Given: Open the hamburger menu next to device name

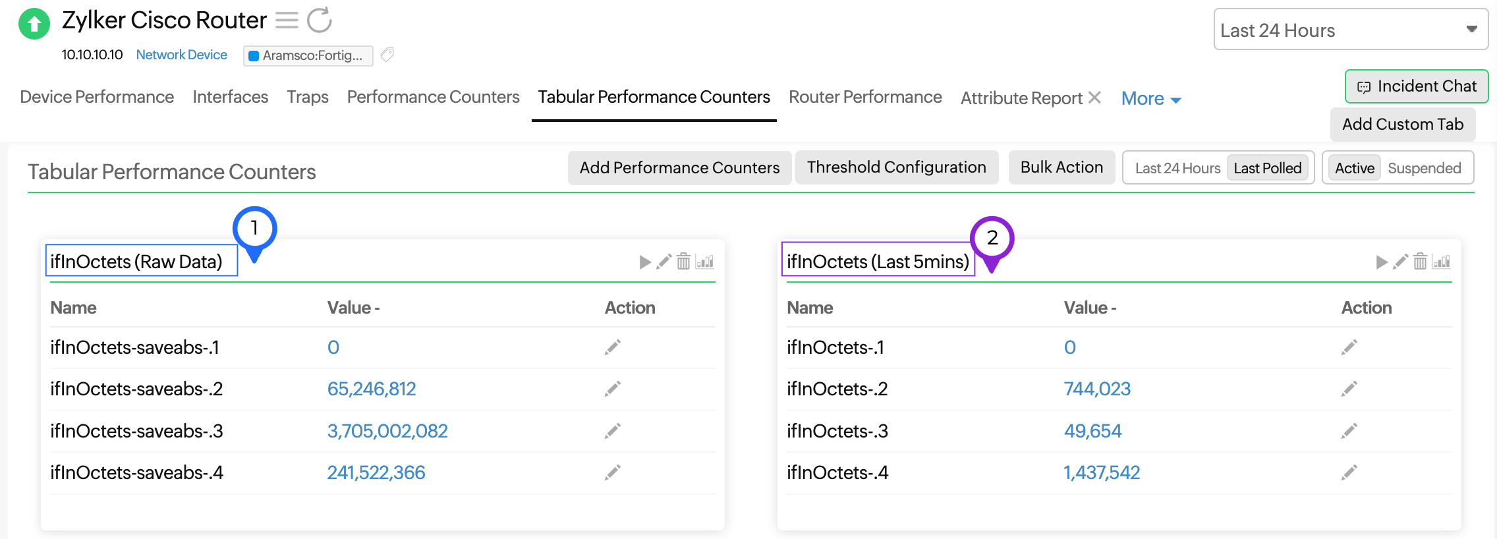Looking at the screenshot, I should pos(287,20).
